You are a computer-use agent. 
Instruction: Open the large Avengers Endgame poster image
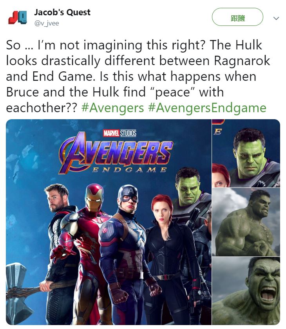pyautogui.click(x=109, y=222)
